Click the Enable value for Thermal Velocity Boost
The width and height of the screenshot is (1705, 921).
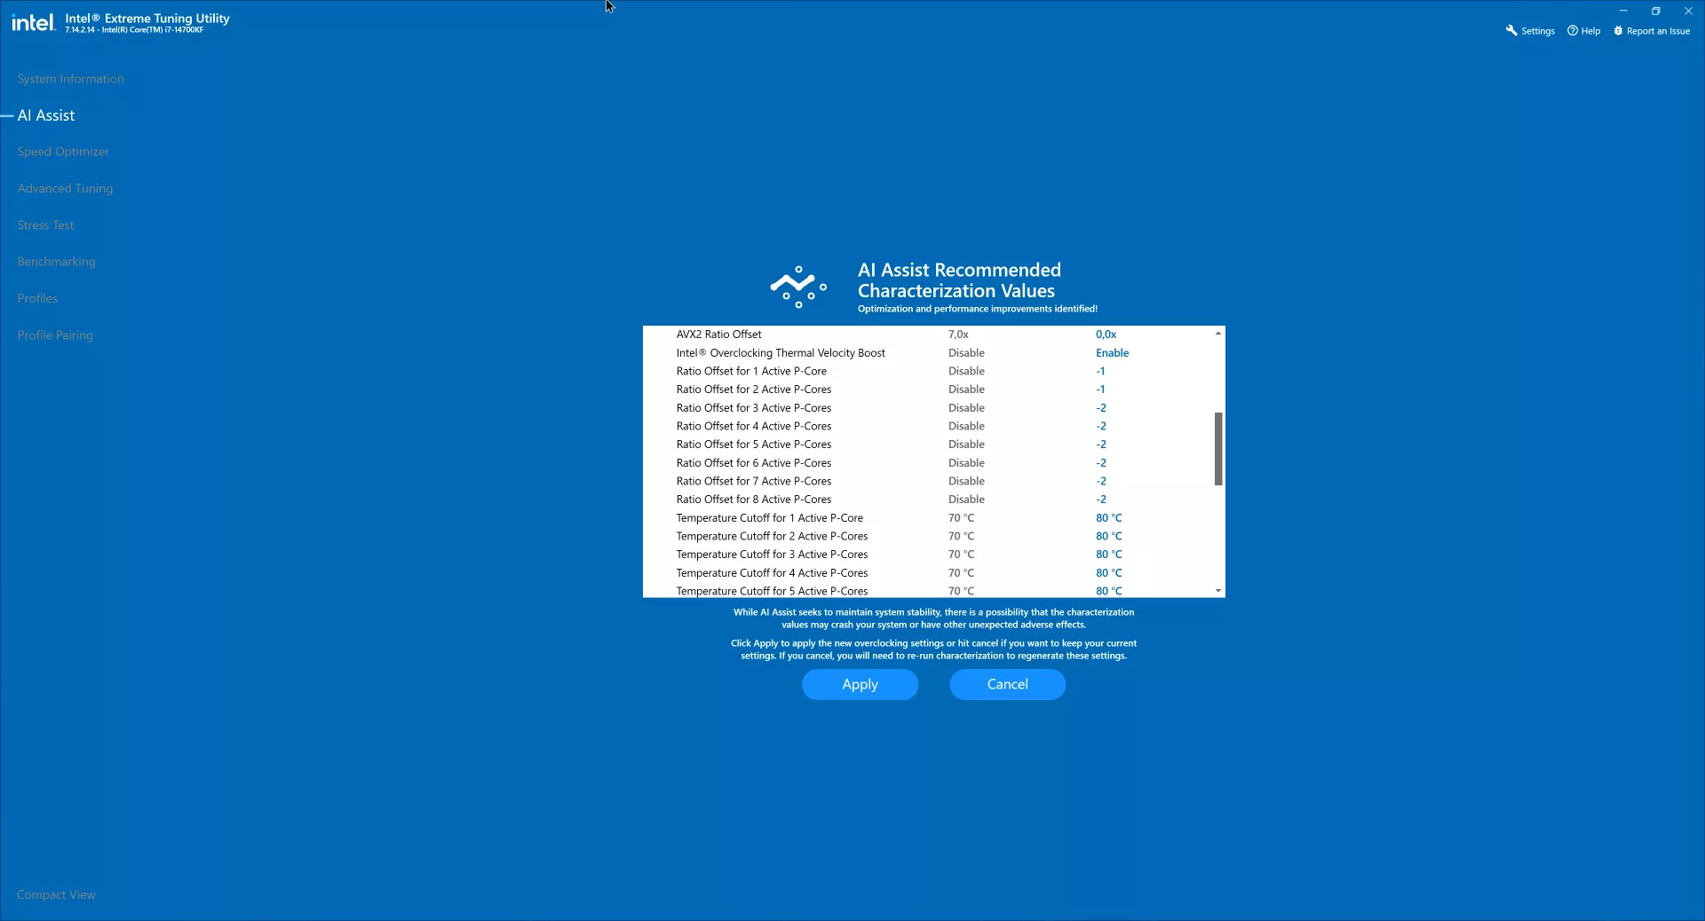coord(1112,353)
